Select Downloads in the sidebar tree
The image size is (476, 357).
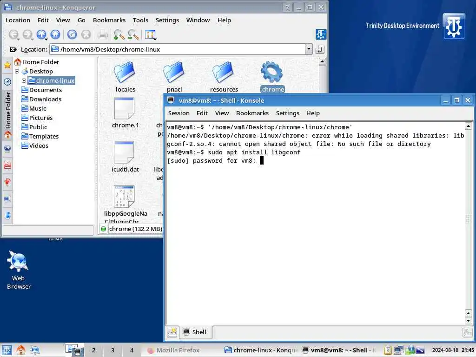click(41, 99)
